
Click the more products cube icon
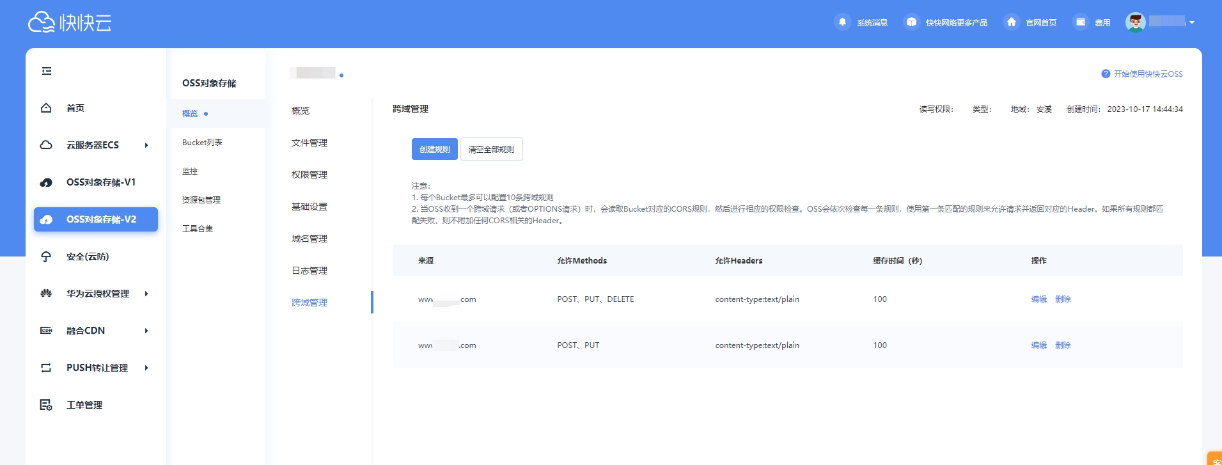coord(911,22)
